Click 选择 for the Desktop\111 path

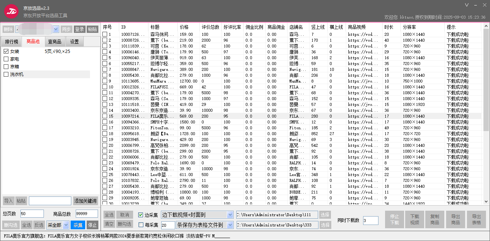[325, 215]
